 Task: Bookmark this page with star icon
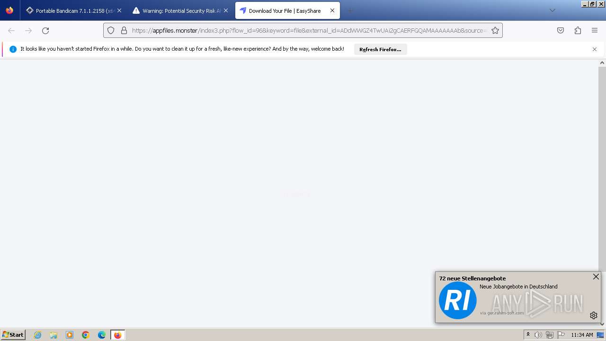pos(495,30)
